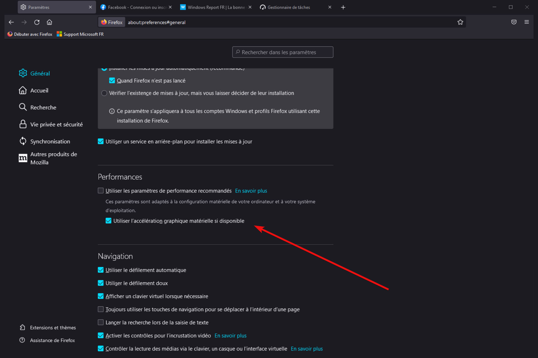Click the Extensions et thèmes puzzle icon
Screen dimensions: 538x358
pos(22,328)
